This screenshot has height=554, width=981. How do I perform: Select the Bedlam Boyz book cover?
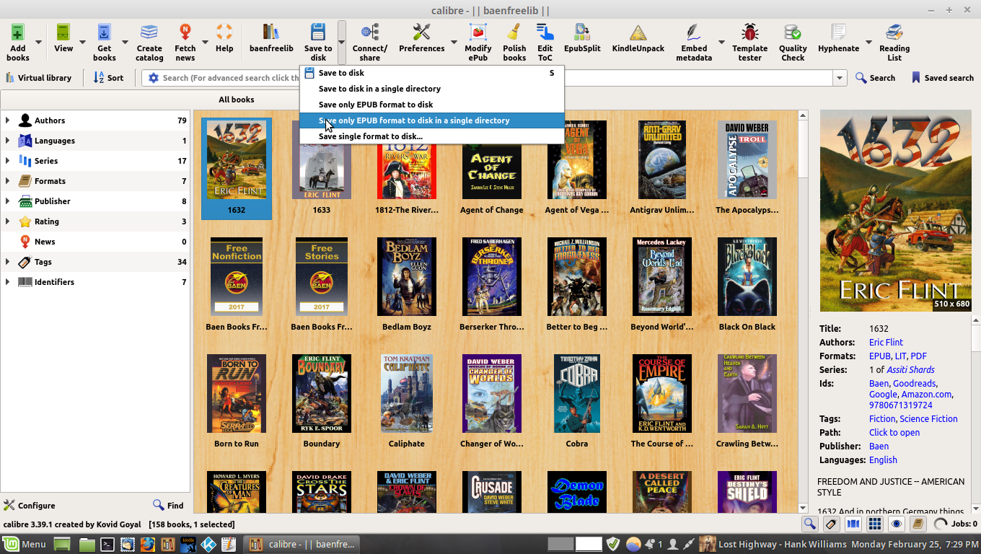tap(407, 276)
